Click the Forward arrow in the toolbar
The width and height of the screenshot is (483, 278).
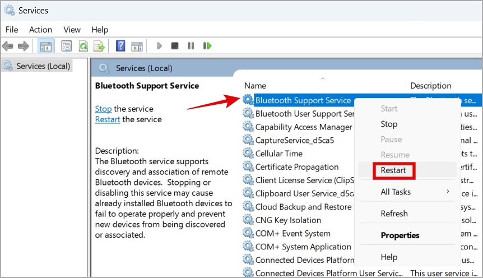tap(23, 46)
